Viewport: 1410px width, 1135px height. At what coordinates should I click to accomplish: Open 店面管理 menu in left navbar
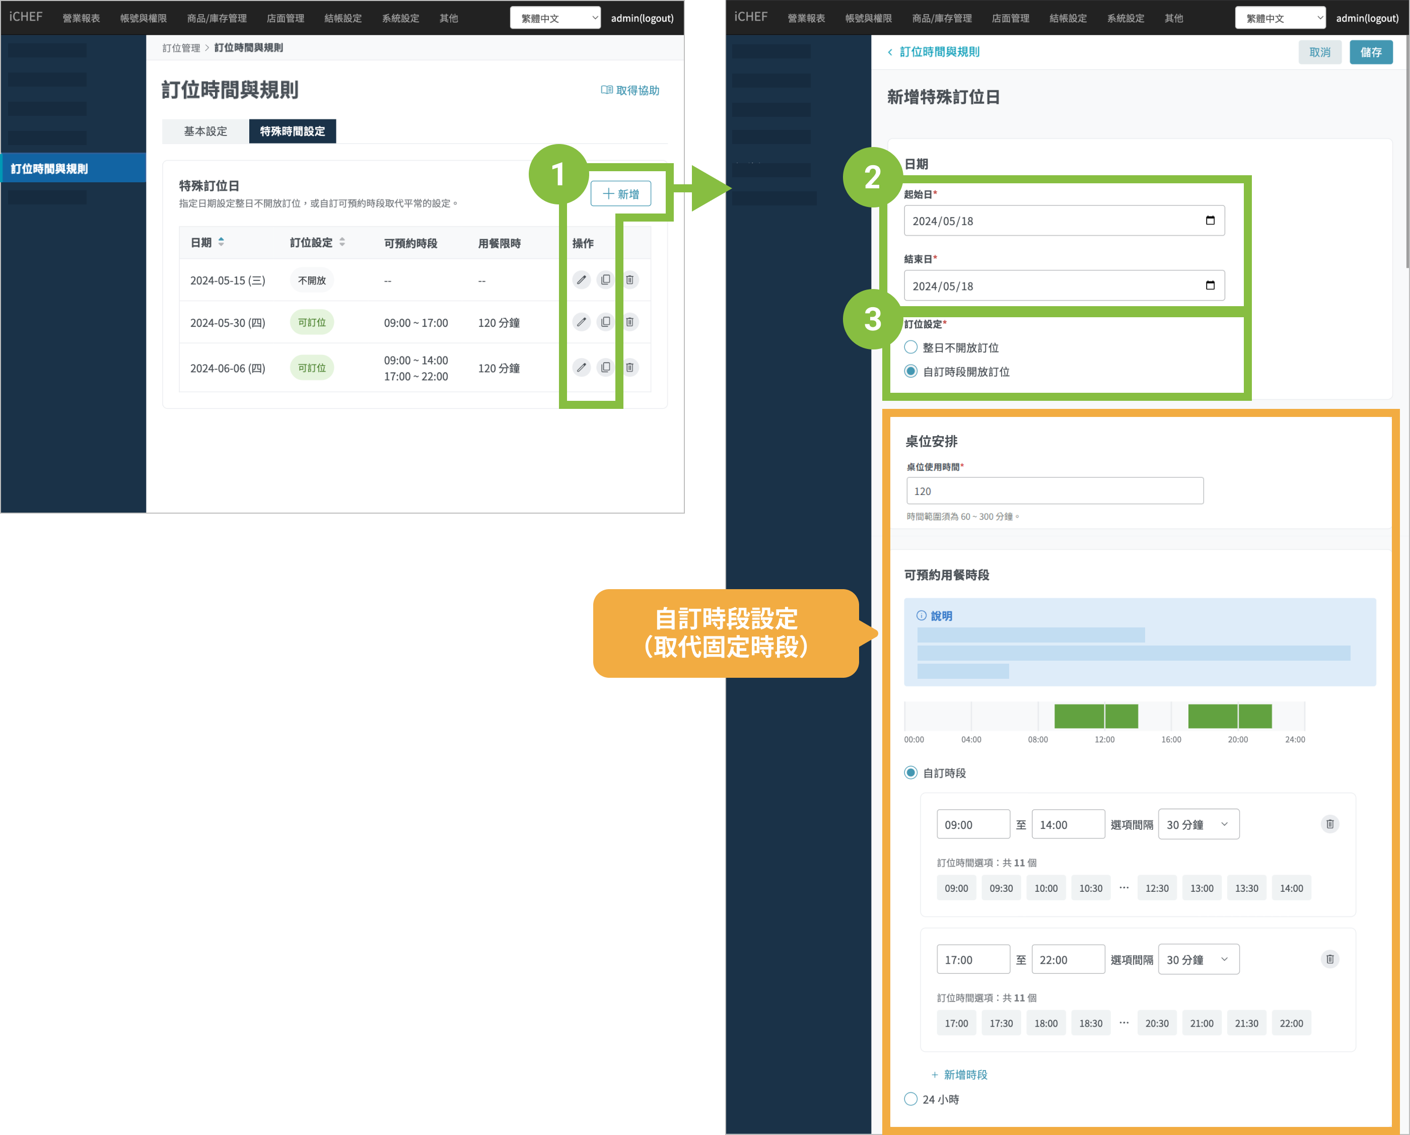click(x=285, y=18)
